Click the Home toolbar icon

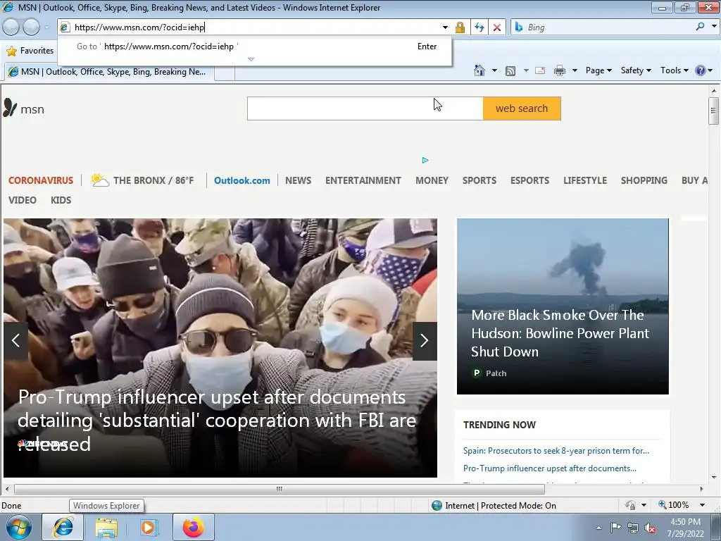(479, 70)
